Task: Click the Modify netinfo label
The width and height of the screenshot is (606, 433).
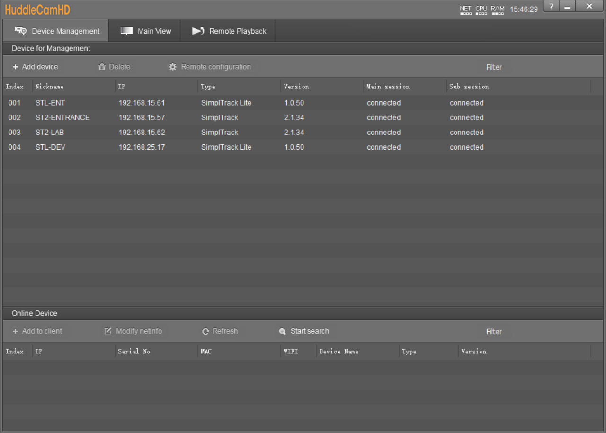Action: (x=139, y=331)
